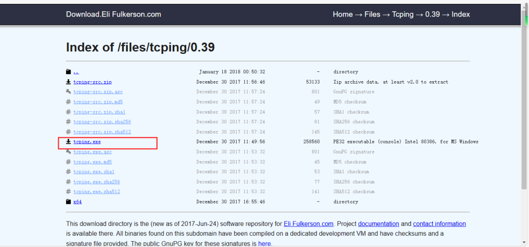
Task: Open the x64 directory link
Action: pyautogui.click(x=77, y=202)
